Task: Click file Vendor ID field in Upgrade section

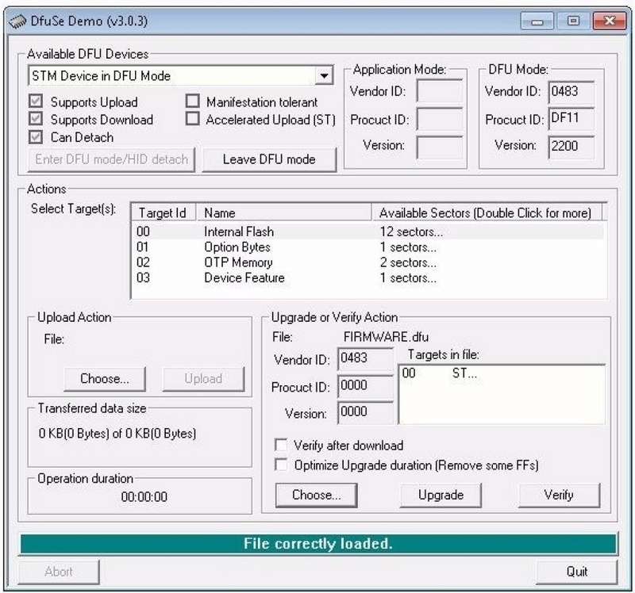Action: tap(365, 359)
